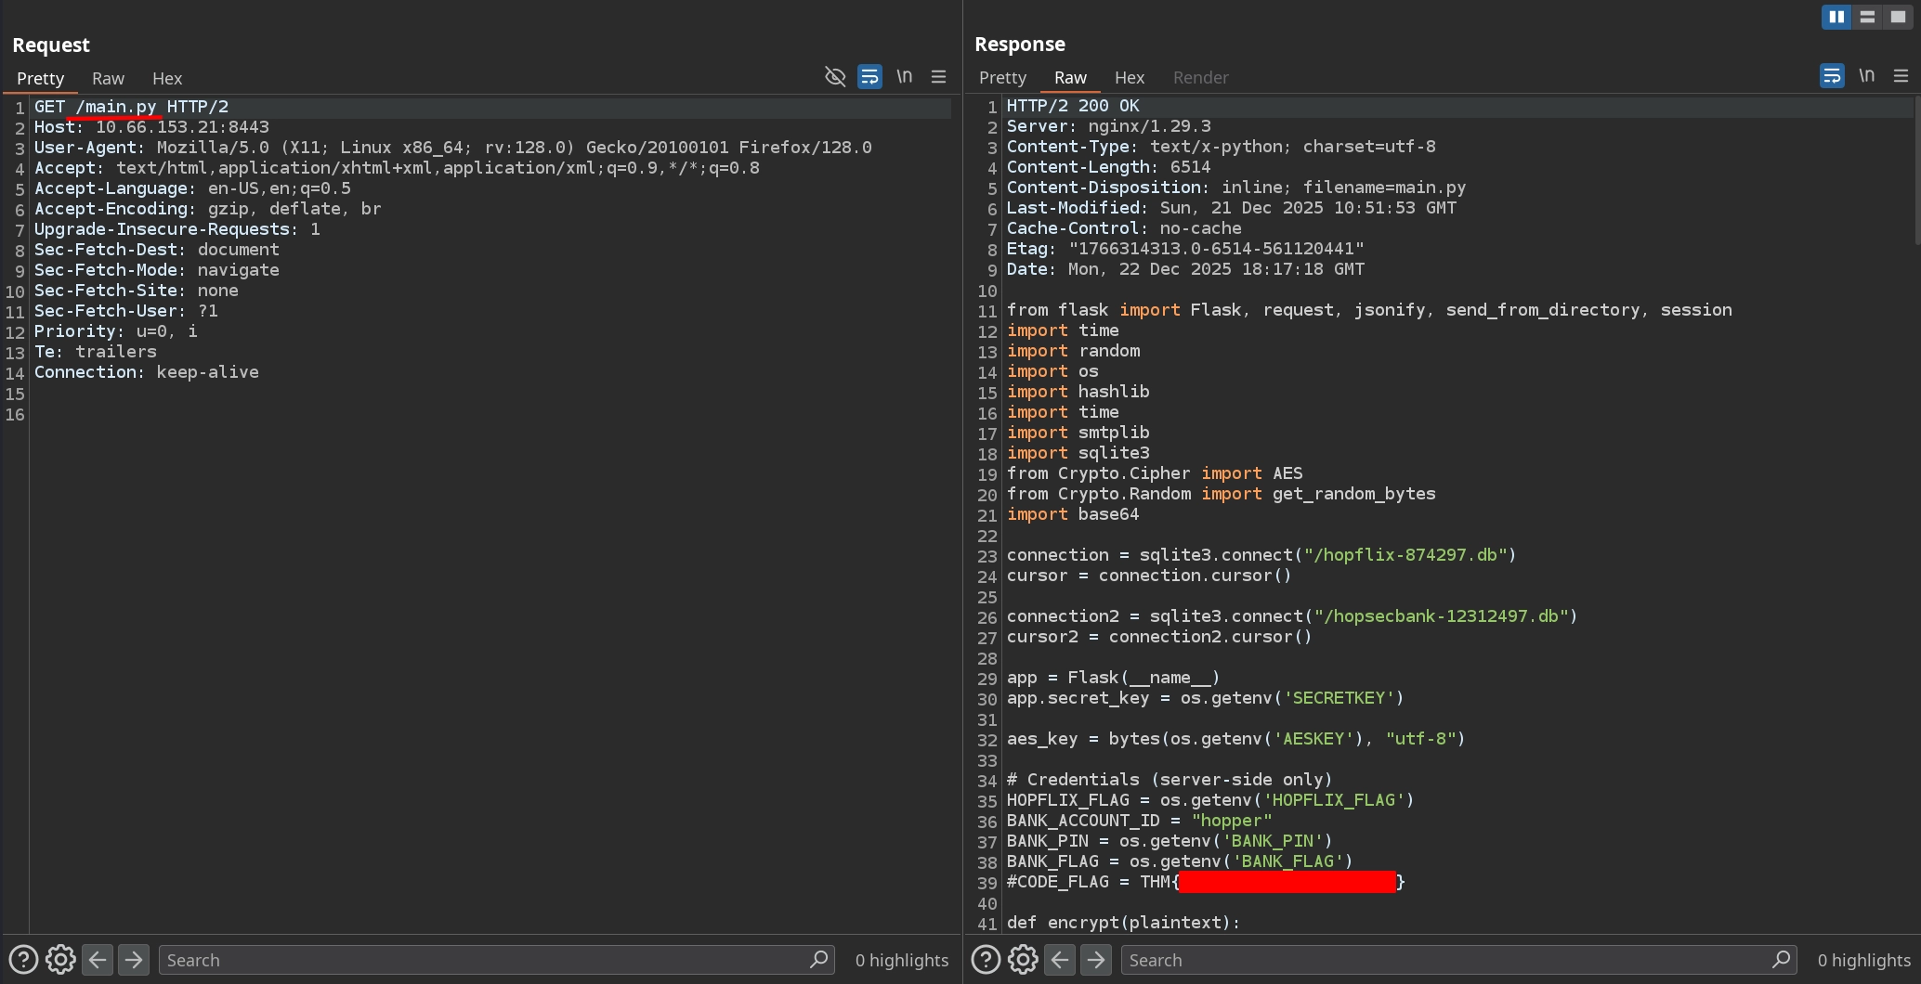1921x984 pixels.
Task: Open the Response editor hamburger menu
Action: click(x=1902, y=76)
